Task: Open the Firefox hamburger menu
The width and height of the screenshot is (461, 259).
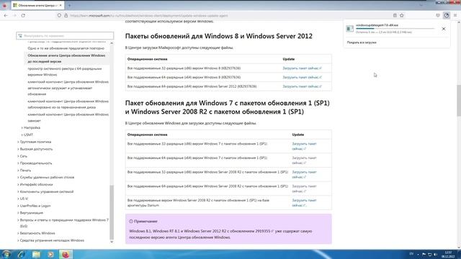Action: 455,15
